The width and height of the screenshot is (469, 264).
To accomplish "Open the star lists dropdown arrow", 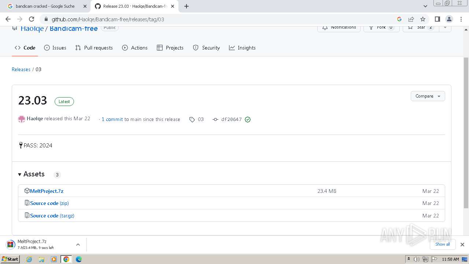I will [445, 28].
